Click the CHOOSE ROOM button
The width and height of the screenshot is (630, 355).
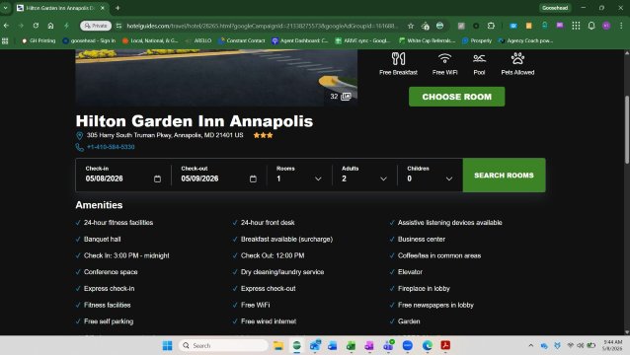pos(457,97)
